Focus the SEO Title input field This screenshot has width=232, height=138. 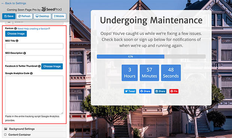click(34, 46)
